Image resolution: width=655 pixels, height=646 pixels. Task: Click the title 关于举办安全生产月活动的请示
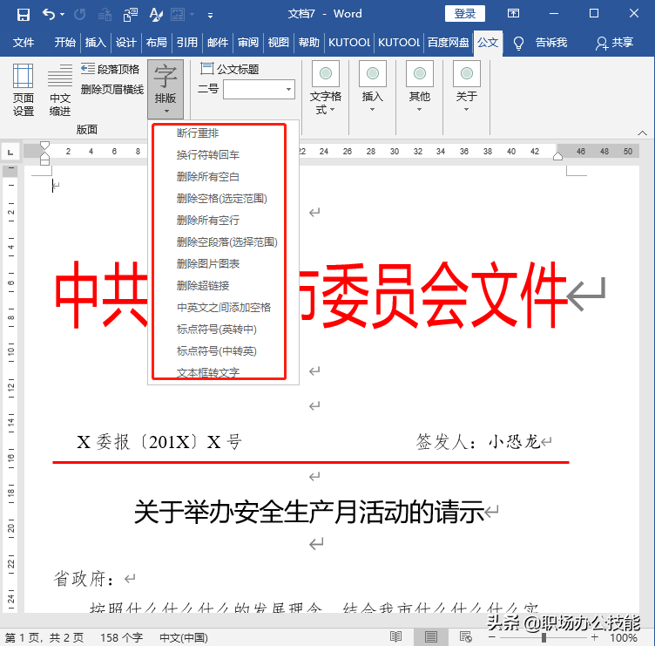pyautogui.click(x=308, y=512)
